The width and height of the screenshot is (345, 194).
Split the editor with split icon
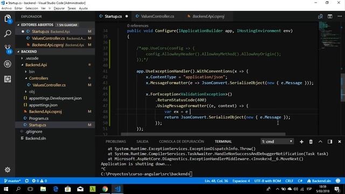pos(330,16)
